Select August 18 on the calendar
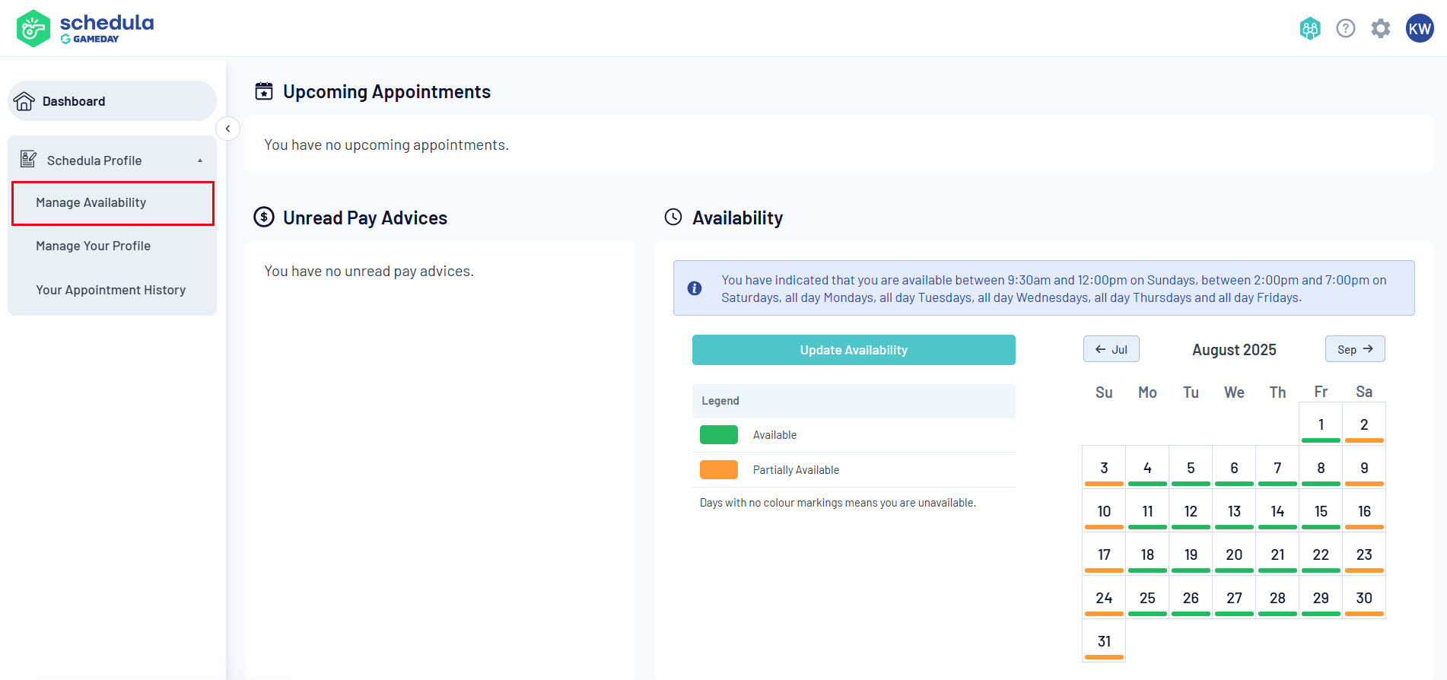This screenshot has height=680, width=1447. point(1147,554)
